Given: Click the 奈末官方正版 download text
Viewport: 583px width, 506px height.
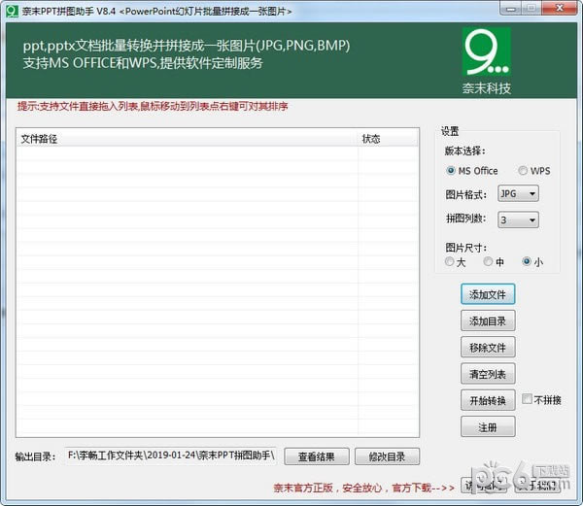Looking at the screenshot, I should click(363, 488).
